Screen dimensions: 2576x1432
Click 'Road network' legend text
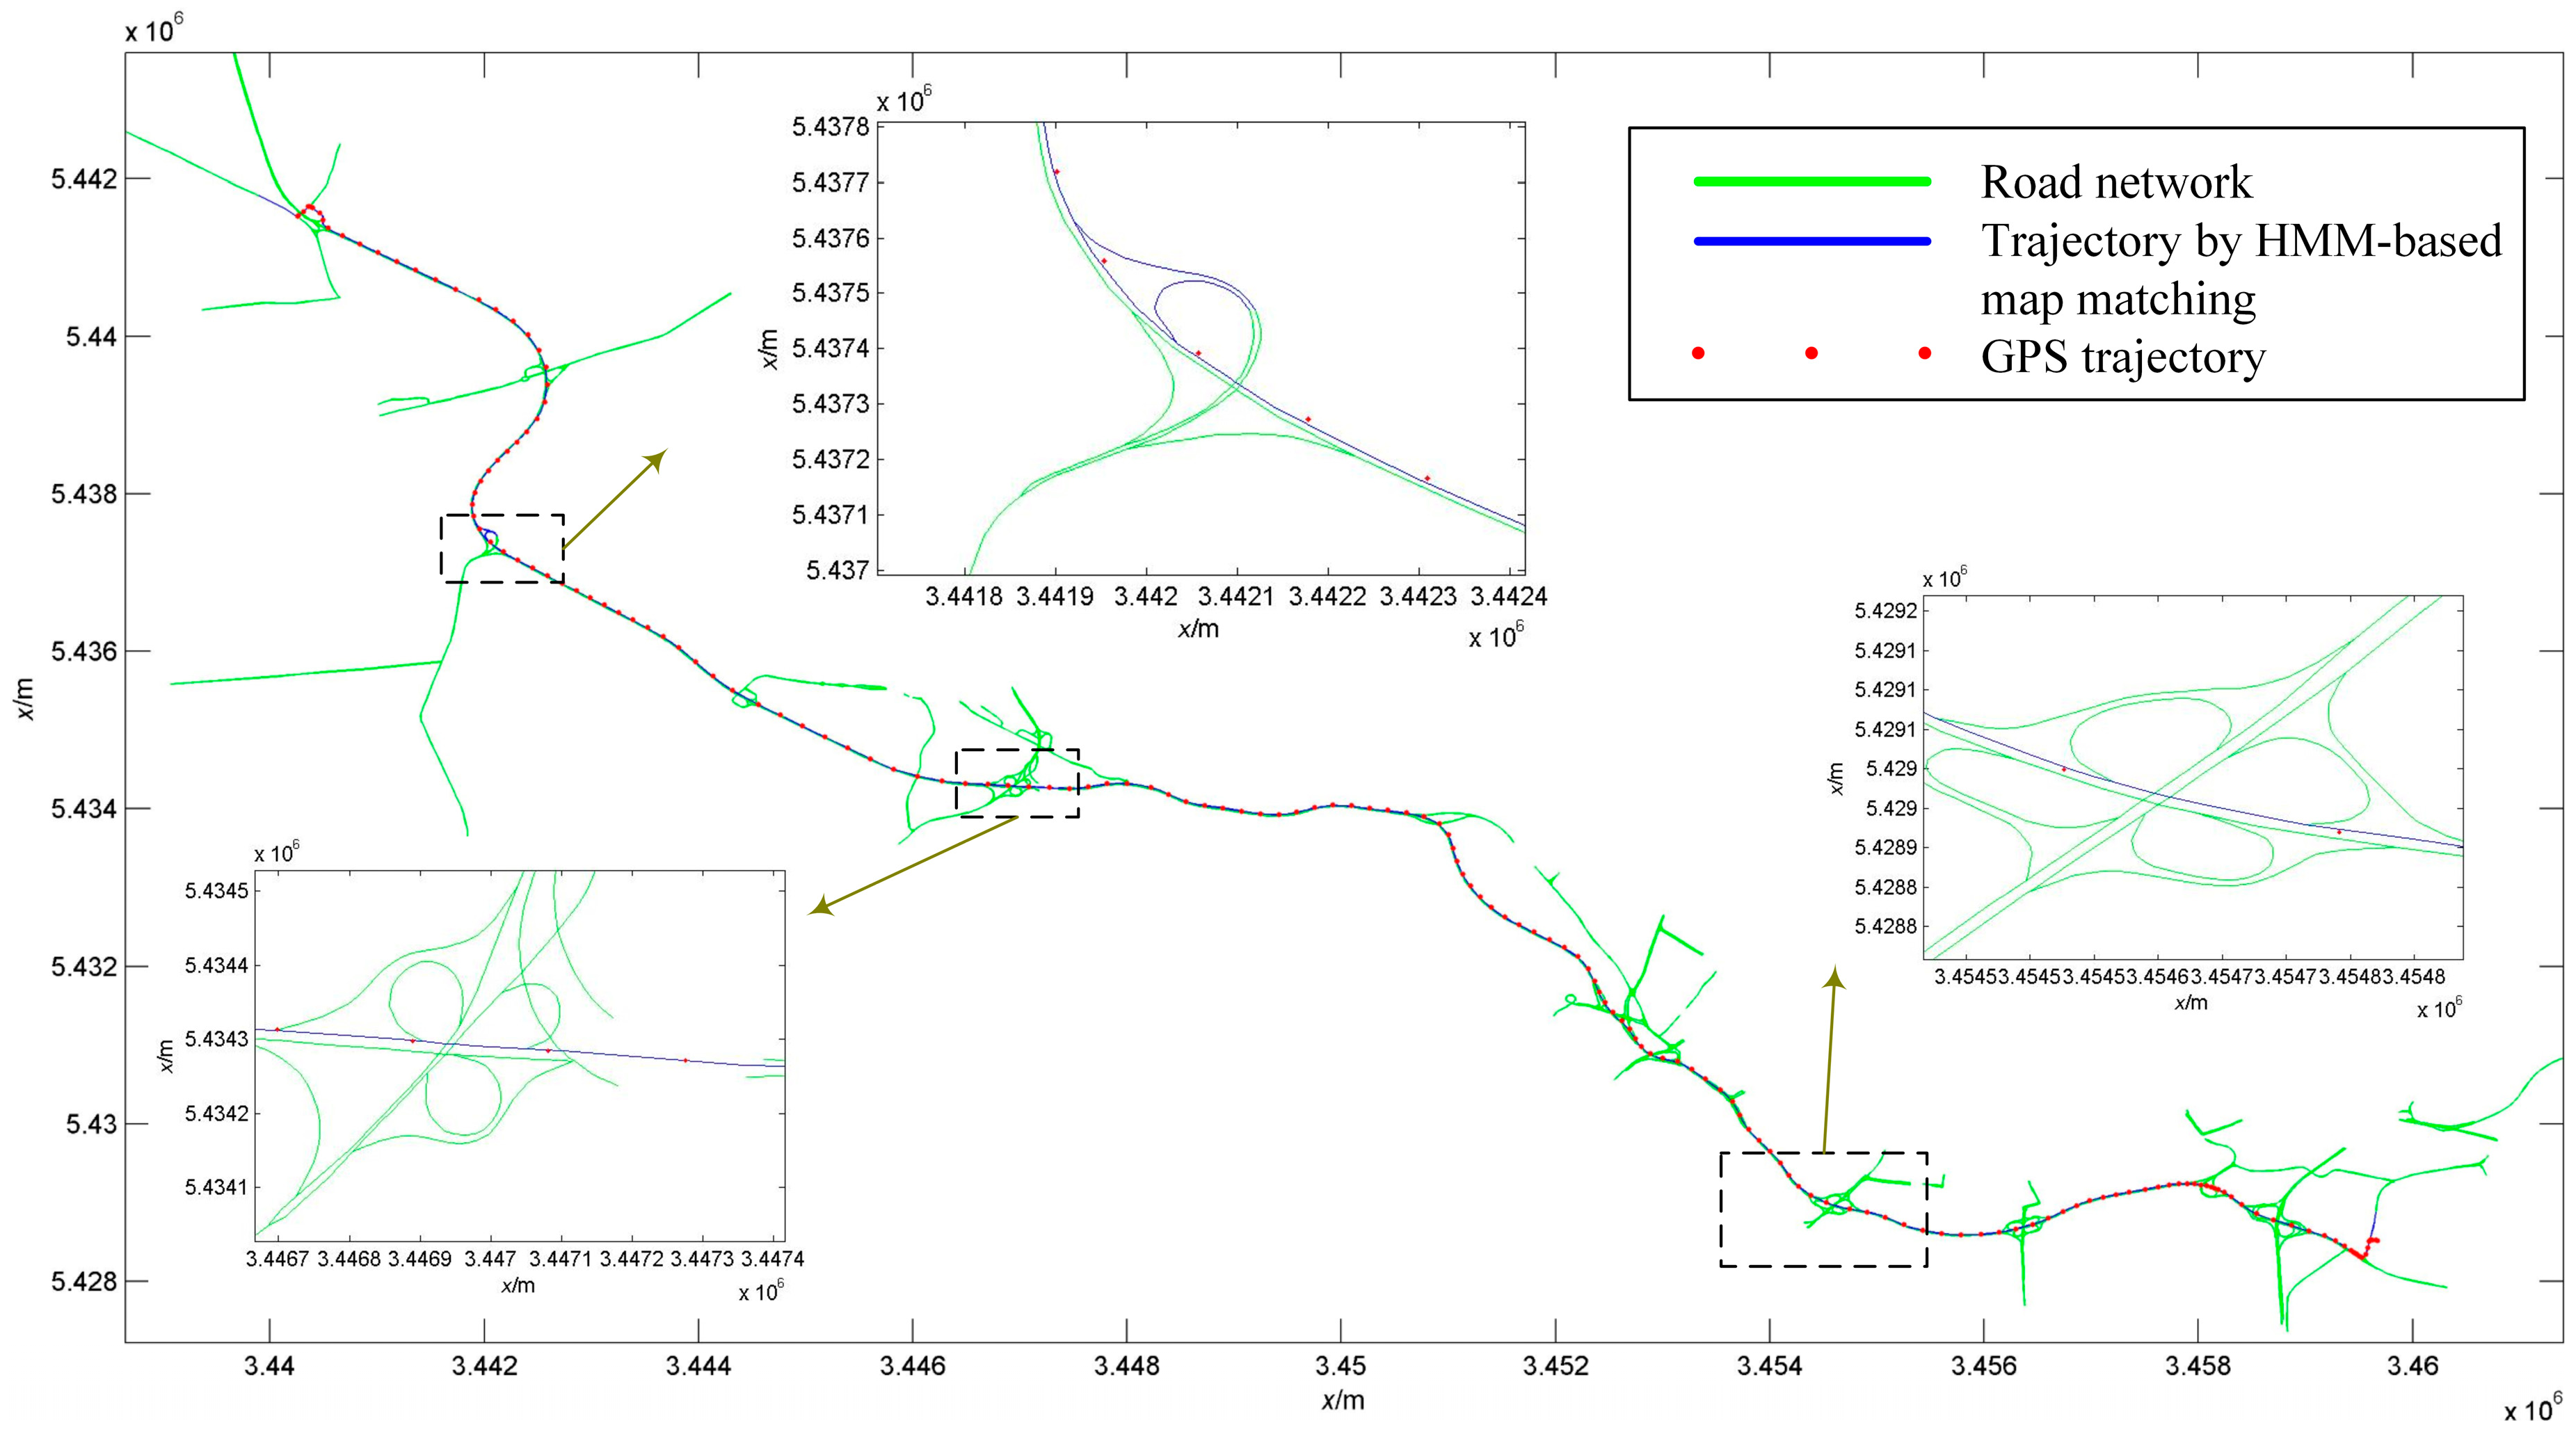coord(2116,182)
